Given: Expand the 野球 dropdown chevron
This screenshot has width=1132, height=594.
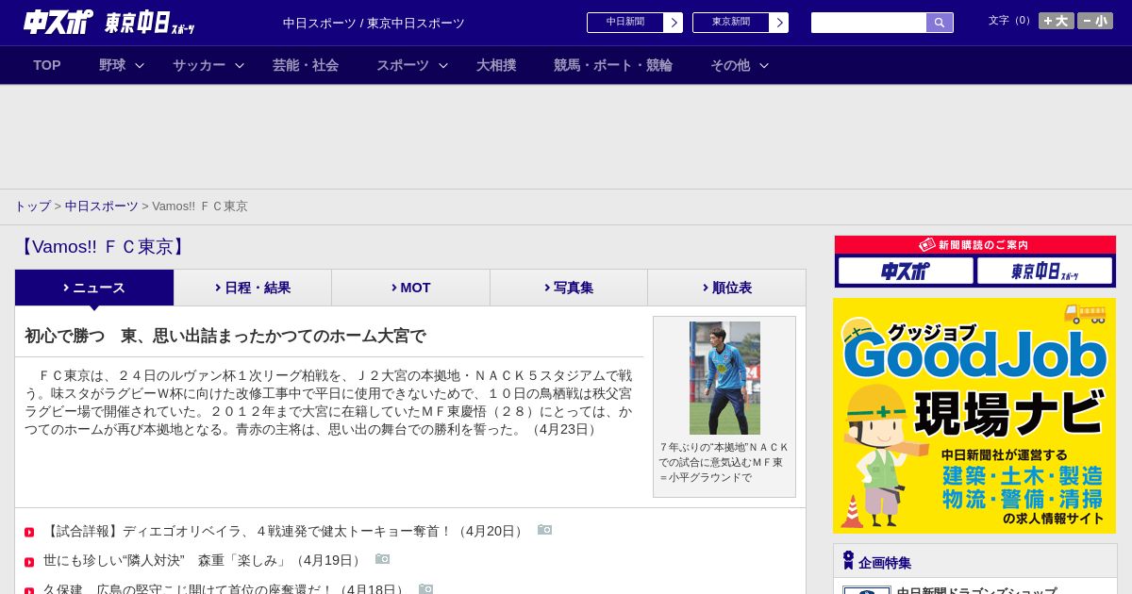Looking at the screenshot, I should point(140,65).
